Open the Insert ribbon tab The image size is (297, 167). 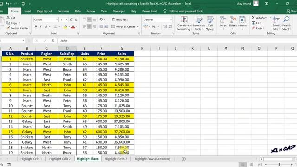click(28, 11)
